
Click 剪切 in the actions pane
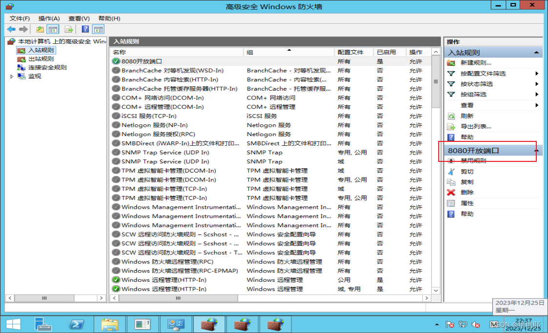coord(467,172)
